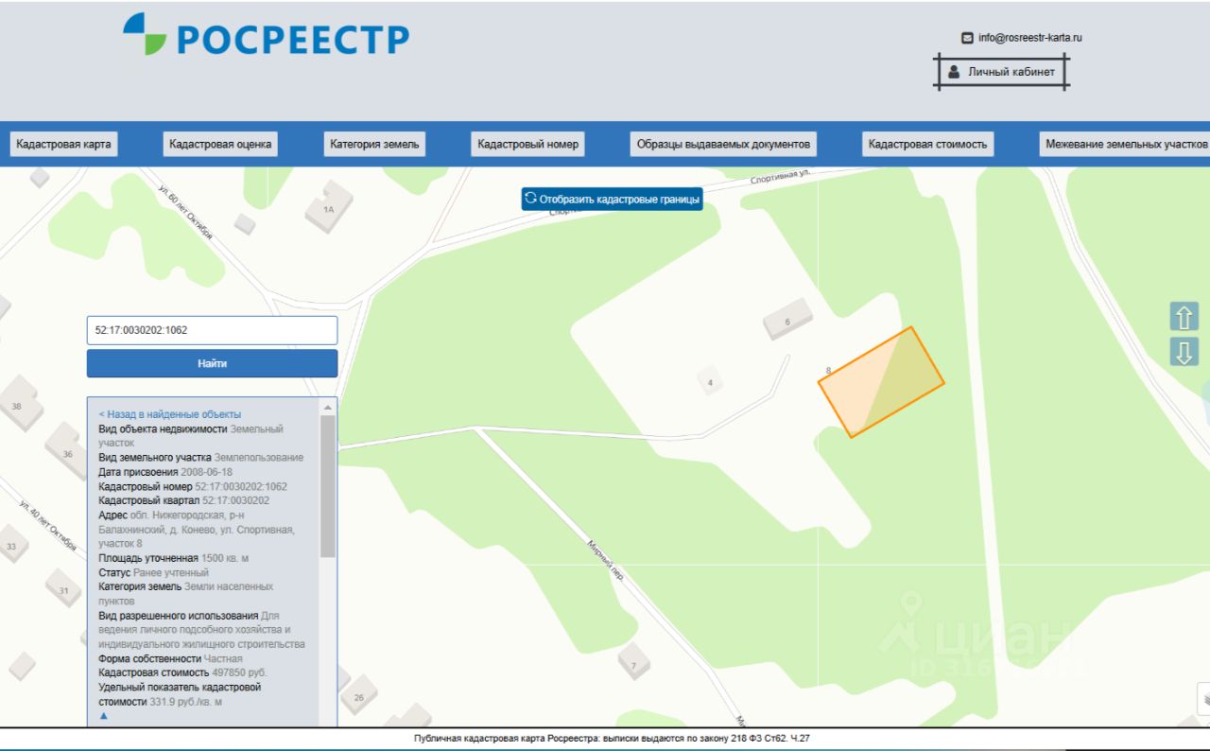Screen dimensions: 1210x751
Task: Click Дата присвоения 2008-06-18 text
Action: click(165, 472)
